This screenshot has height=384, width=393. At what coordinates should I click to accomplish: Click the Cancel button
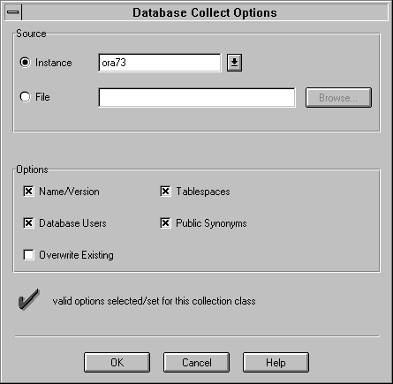196,362
